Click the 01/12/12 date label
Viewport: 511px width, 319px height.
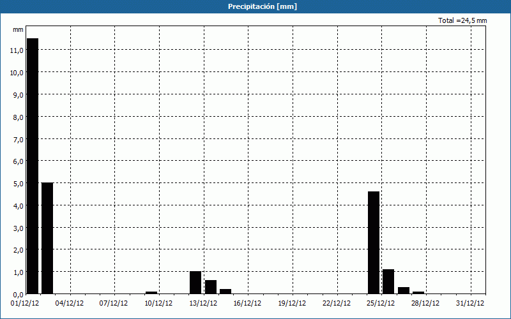pyautogui.click(x=25, y=304)
